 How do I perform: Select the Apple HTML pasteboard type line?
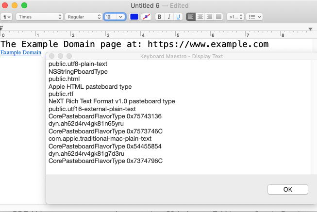click(90, 86)
